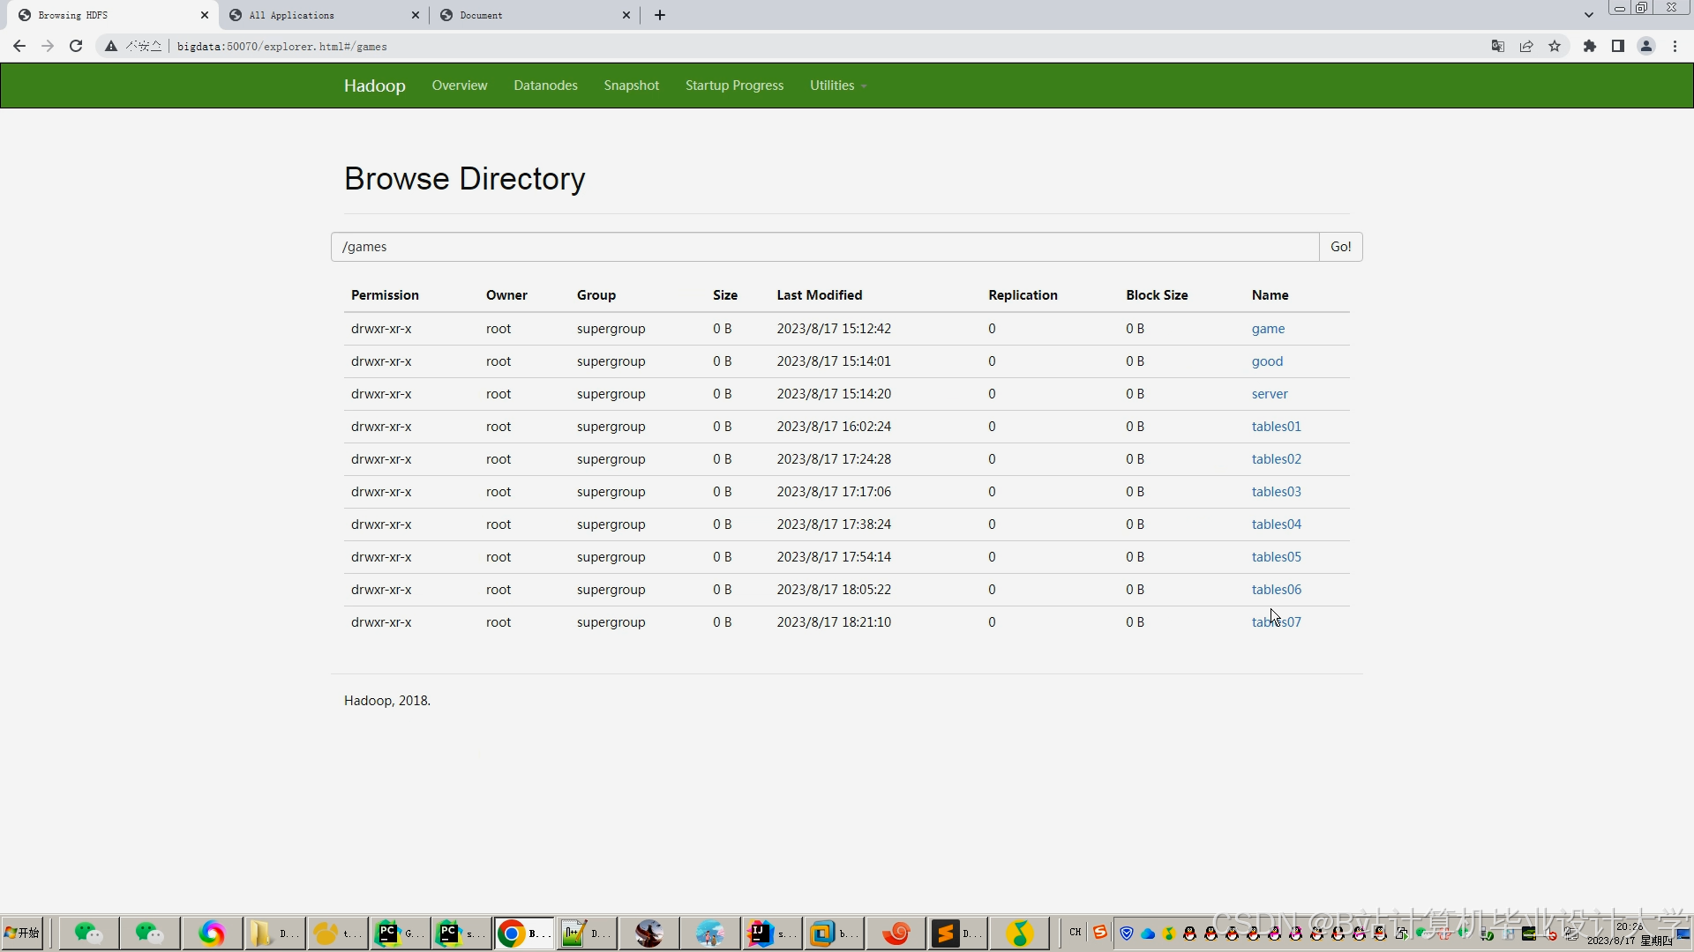Open Chrome's three-dot menu
The height and width of the screenshot is (952, 1694).
[x=1675, y=47]
